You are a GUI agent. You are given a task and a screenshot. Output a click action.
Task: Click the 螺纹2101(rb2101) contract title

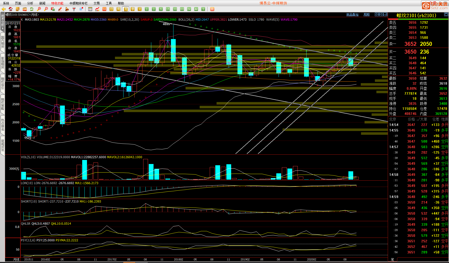(416, 16)
